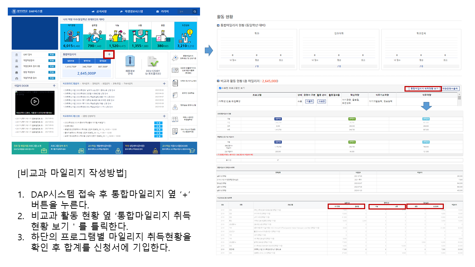Image resolution: width=475 pixels, height=267 pixels.
Task: Play the 이달의 DOOR video
Action: click(x=35, y=101)
